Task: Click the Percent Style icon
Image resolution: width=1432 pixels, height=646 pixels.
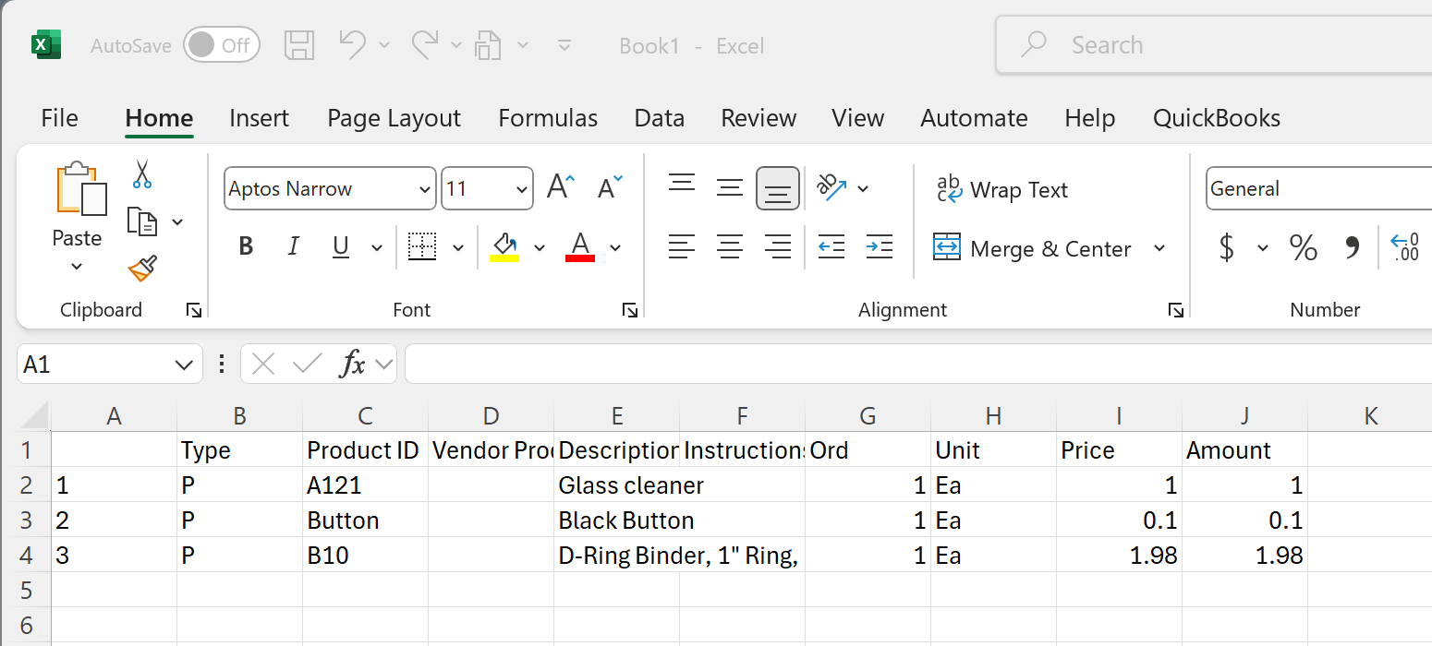Action: pyautogui.click(x=1303, y=246)
